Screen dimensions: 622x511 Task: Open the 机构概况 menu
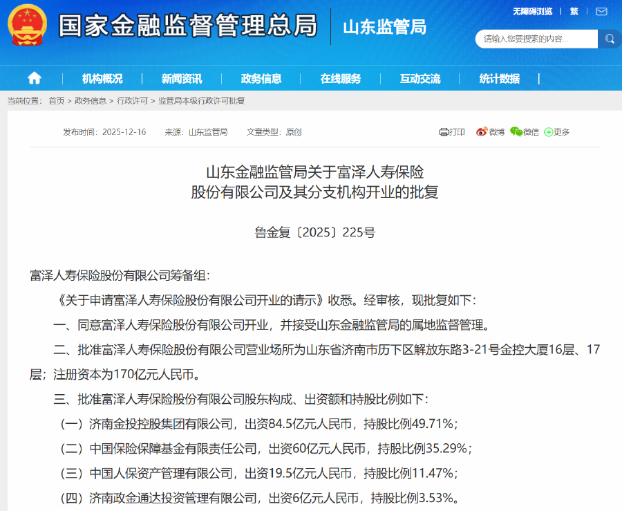[102, 79]
